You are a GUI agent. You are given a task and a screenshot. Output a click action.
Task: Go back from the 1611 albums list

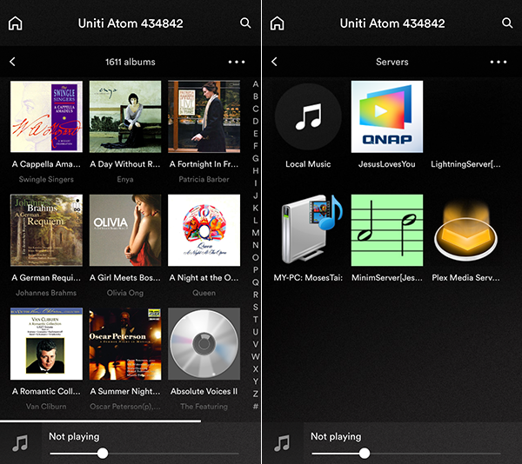pos(12,62)
